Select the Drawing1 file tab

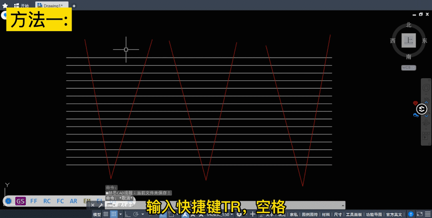[x=52, y=6]
